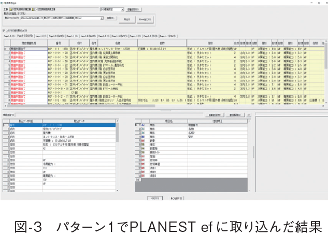Click the 項目名 column header in lower-right grid

[x=168, y=121]
